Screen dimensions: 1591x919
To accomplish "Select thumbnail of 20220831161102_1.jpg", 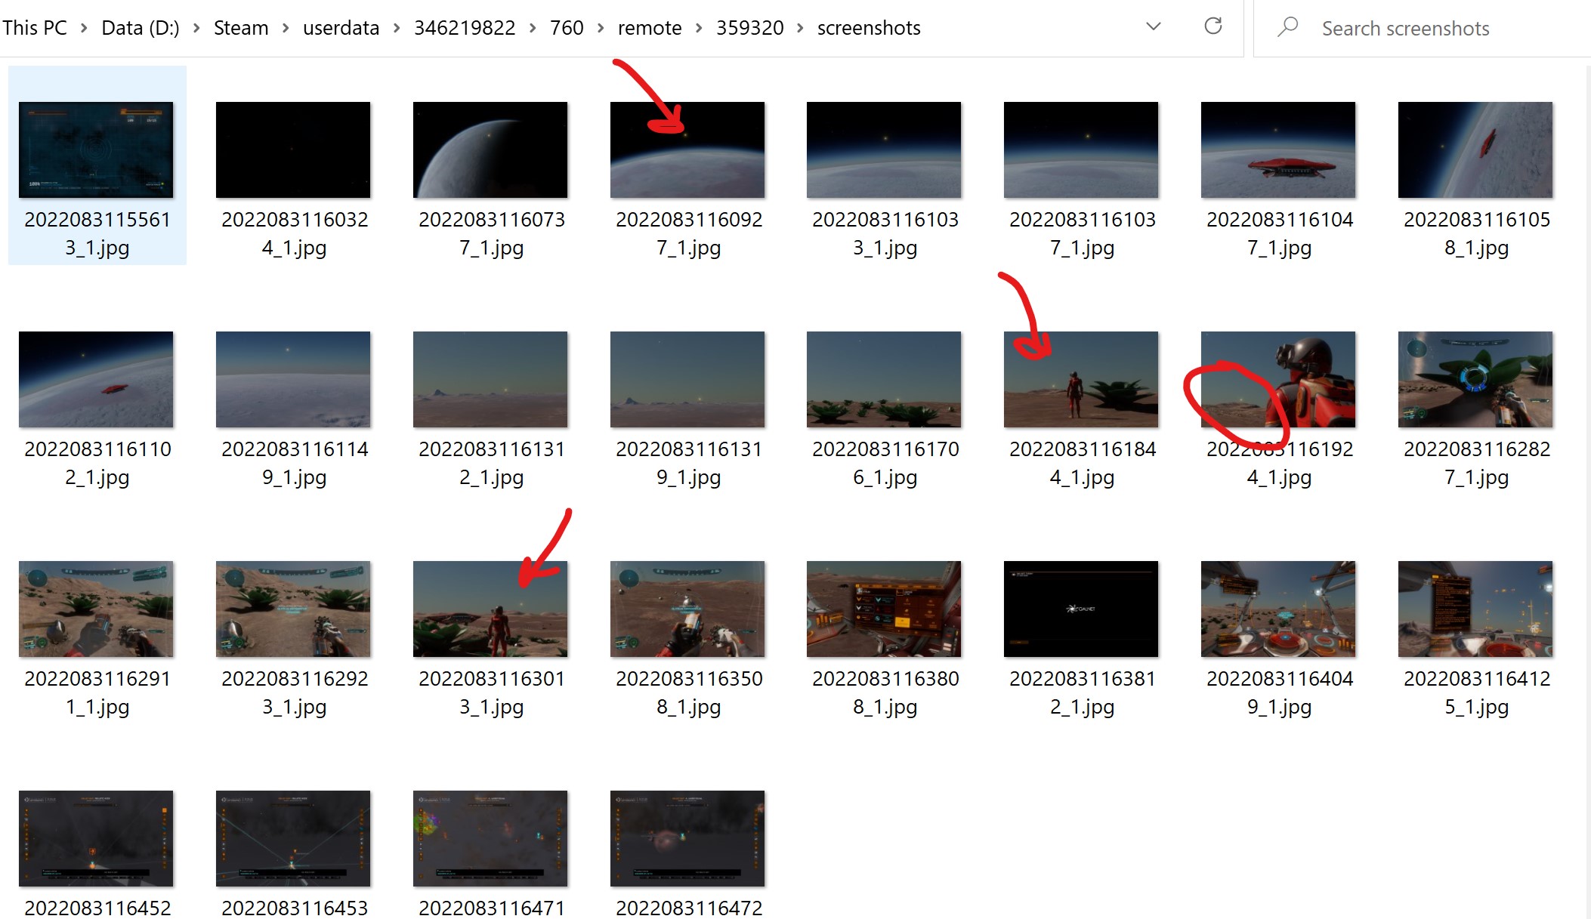I will click(96, 379).
